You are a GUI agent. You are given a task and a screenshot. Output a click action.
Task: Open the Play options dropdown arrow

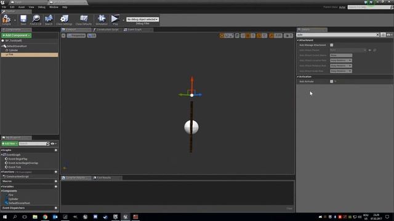(x=123, y=20)
